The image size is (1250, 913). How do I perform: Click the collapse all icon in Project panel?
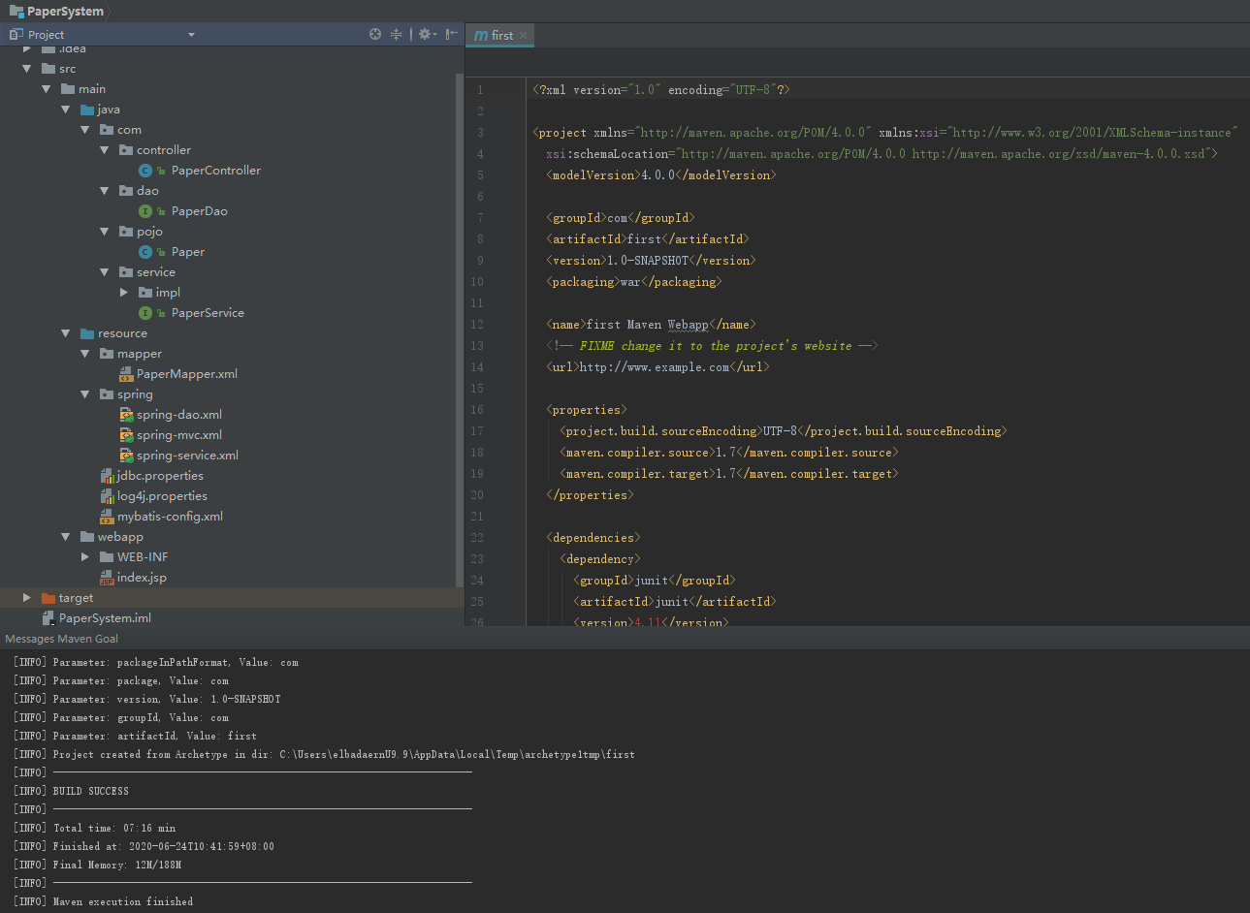pos(396,34)
